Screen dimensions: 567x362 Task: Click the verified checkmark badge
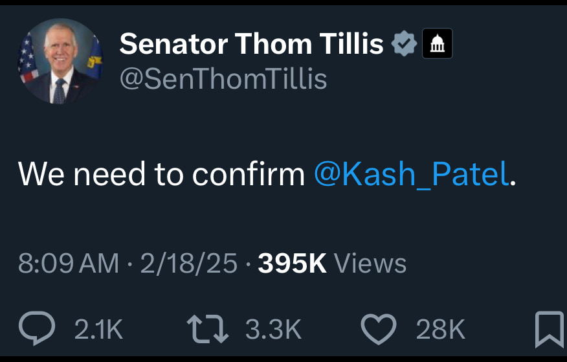[x=405, y=45]
